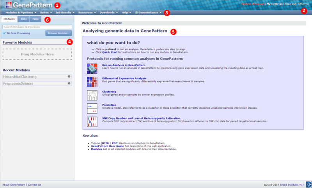Open the Modules list link under See also
Image resolution: width=312 pixels, height=188 pixels.
click(96, 149)
